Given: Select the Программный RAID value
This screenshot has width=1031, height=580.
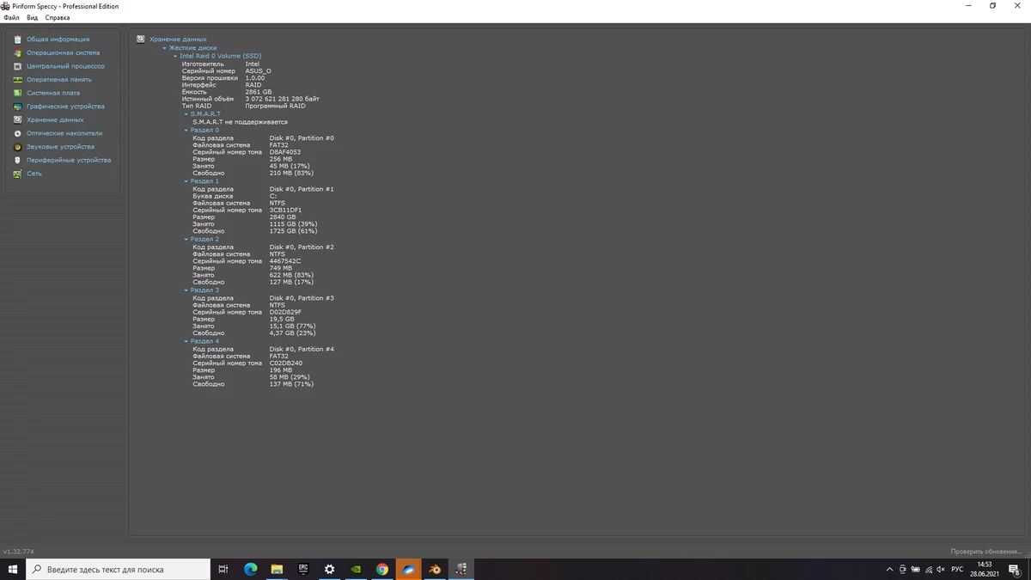Looking at the screenshot, I should [275, 106].
